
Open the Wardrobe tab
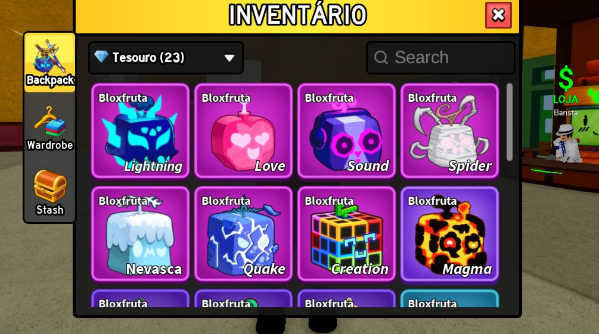click(49, 128)
